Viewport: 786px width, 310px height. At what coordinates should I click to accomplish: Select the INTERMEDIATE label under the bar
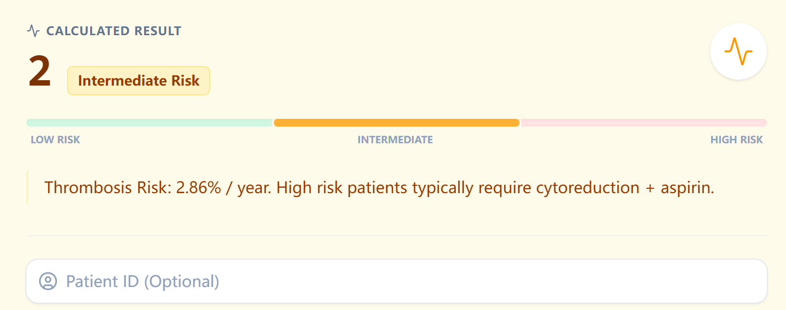[x=395, y=139]
